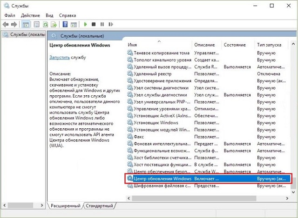Click the Export list toolbar icon
This screenshot has width=298, height=218.
point(54,24)
